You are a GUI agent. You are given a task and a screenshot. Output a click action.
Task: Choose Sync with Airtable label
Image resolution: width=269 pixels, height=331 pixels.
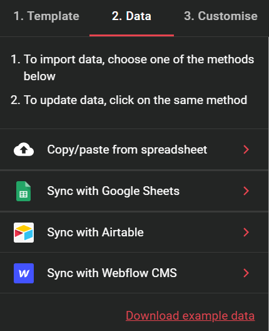click(95, 233)
